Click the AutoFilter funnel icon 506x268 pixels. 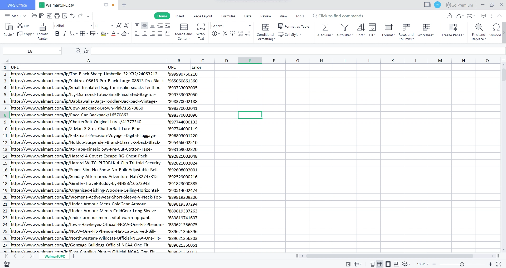pyautogui.click(x=345, y=27)
